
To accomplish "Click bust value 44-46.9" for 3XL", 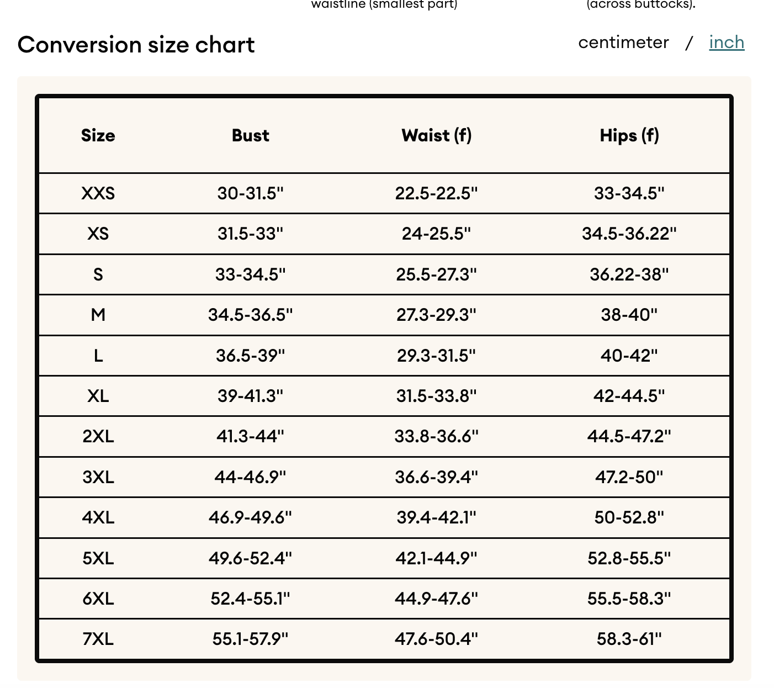I will point(251,477).
